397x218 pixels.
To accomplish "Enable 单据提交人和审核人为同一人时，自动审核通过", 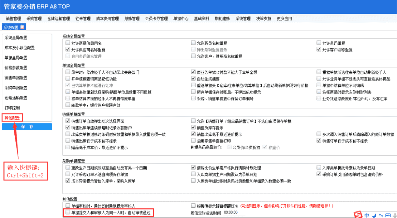I will [68, 213].
